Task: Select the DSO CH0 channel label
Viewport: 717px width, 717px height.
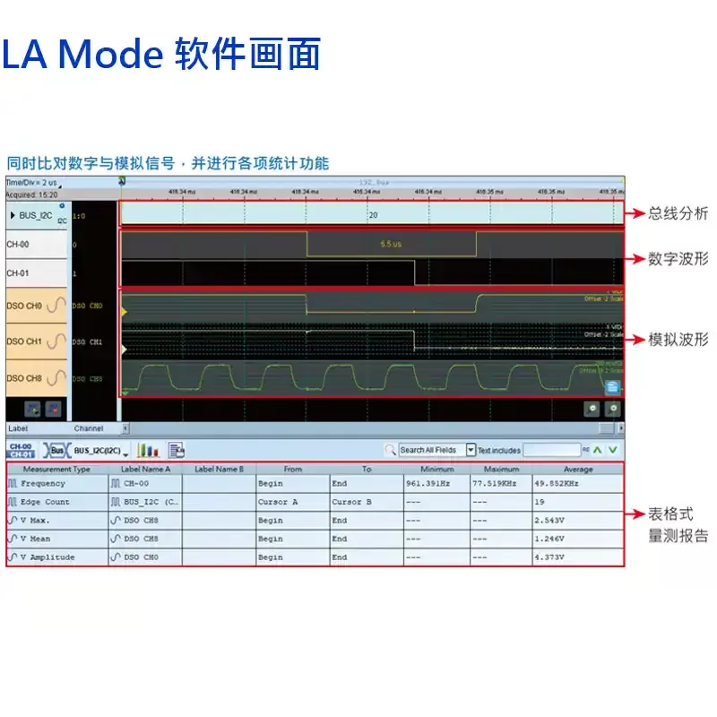Action: point(24,306)
